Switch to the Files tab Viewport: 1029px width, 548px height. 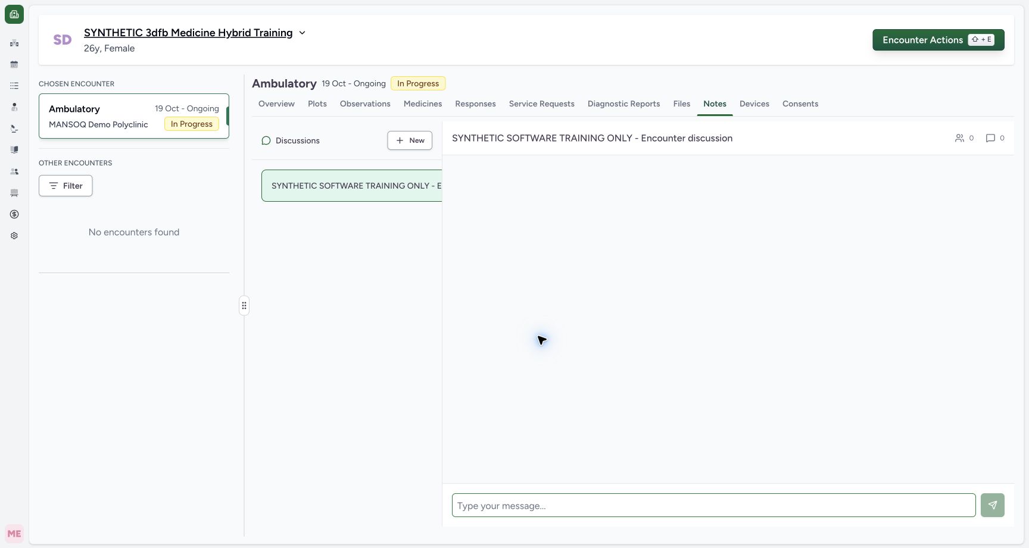pos(682,104)
